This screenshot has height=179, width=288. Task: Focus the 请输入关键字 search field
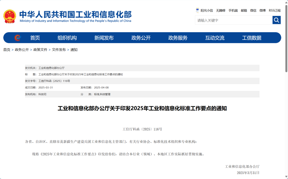[x=234, y=20]
